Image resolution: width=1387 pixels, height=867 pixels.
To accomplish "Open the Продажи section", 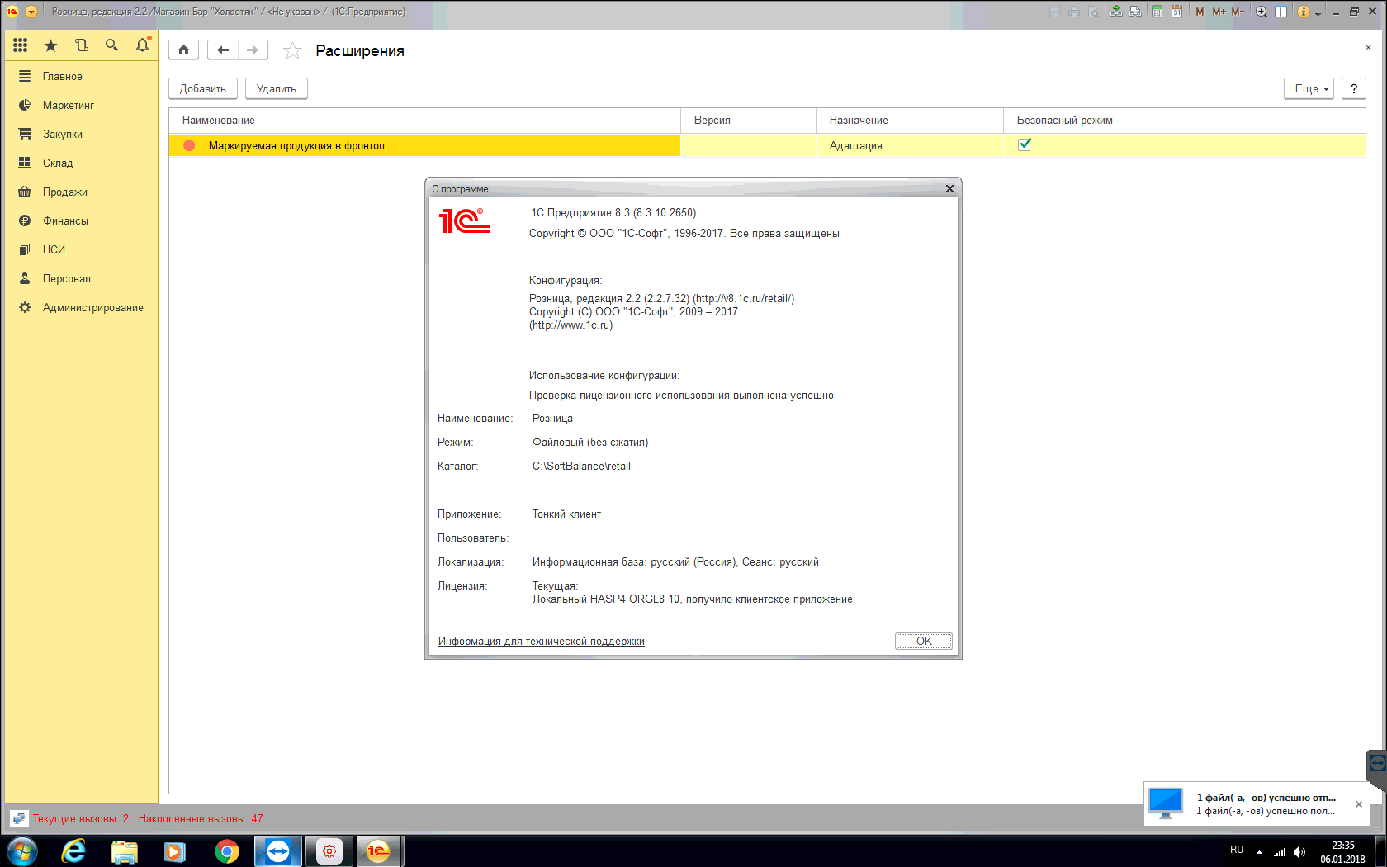I will 81,192.
